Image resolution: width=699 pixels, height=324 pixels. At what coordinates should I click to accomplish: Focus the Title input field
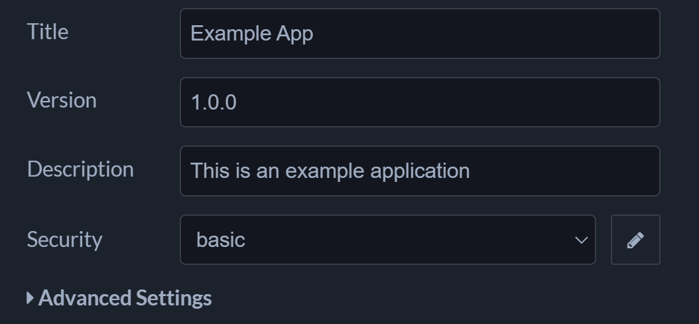[419, 33]
